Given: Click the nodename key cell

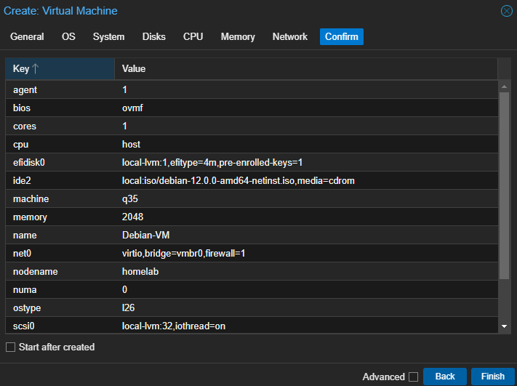Looking at the screenshot, I should pos(60,271).
